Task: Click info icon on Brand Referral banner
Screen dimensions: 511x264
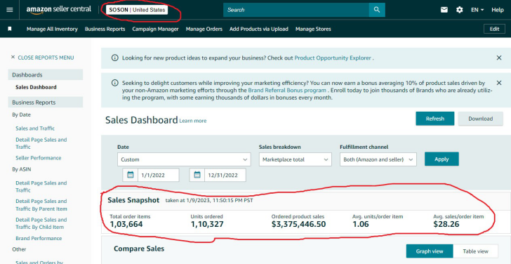Action: pyautogui.click(x=114, y=83)
